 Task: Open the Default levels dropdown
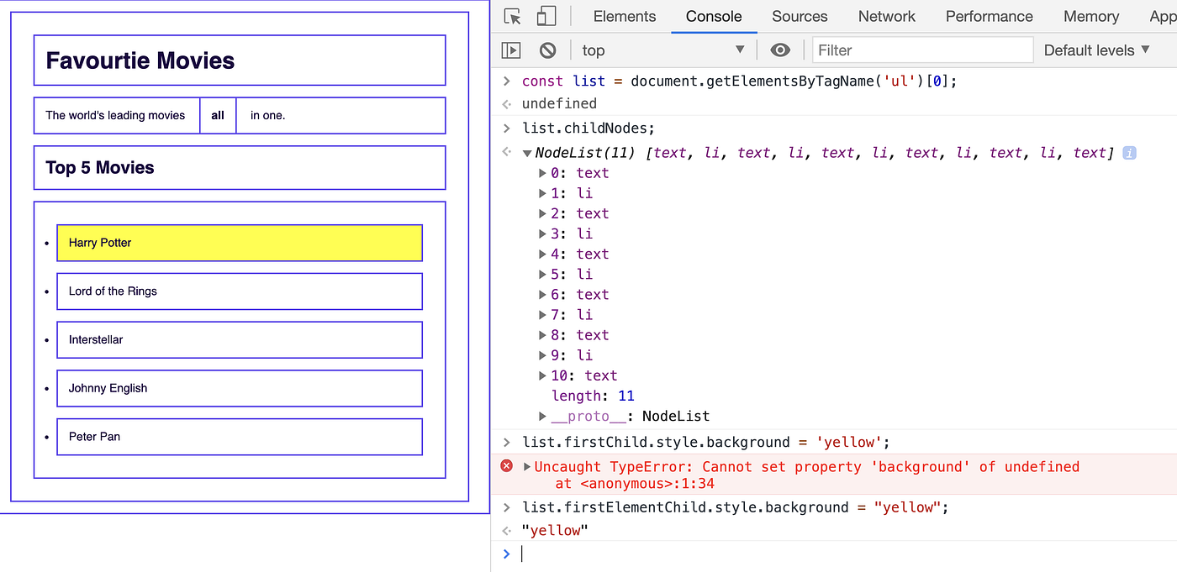[1095, 50]
